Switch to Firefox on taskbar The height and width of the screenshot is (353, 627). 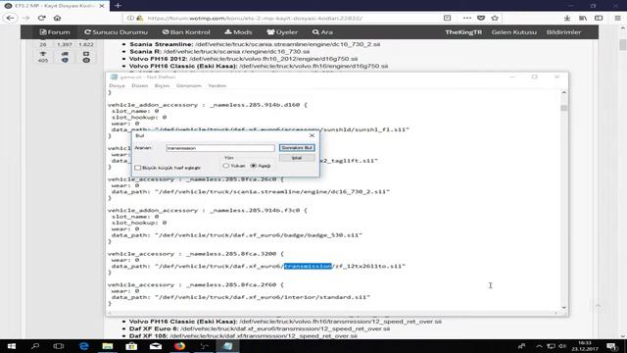(180, 346)
